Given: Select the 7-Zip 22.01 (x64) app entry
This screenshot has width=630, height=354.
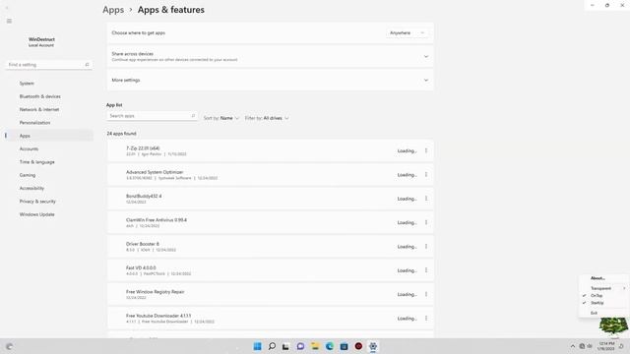Looking at the screenshot, I should (x=270, y=150).
